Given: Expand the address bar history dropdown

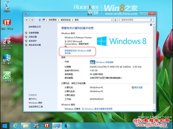Looking at the screenshot, I should [112, 20].
